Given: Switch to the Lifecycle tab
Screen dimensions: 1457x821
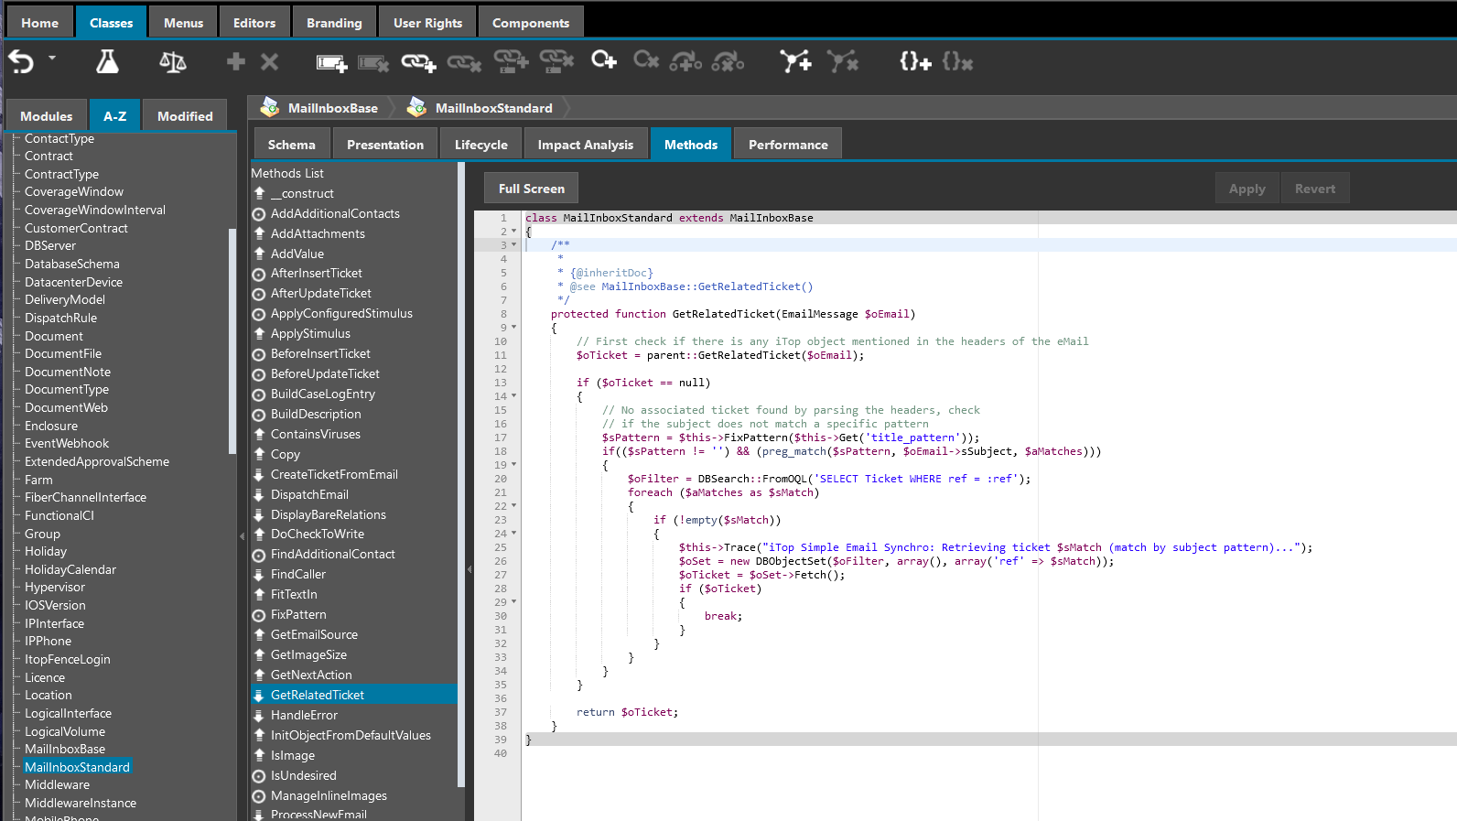Looking at the screenshot, I should coord(480,145).
